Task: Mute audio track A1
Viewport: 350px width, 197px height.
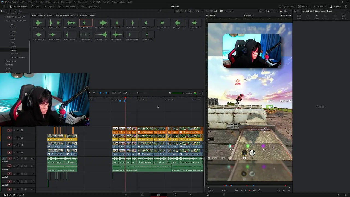Action: (x=26, y=158)
